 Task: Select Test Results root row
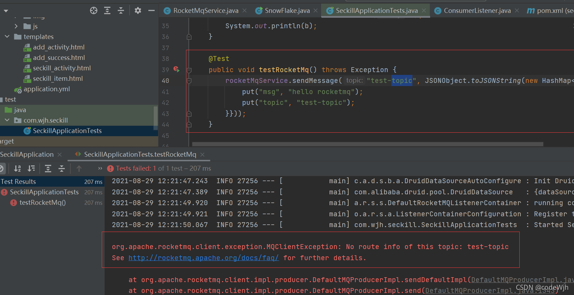point(52,181)
